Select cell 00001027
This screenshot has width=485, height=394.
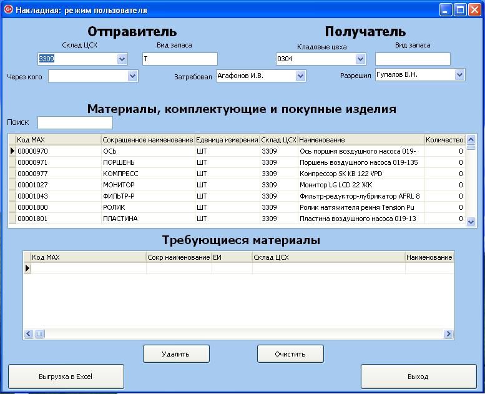pyautogui.click(x=59, y=185)
